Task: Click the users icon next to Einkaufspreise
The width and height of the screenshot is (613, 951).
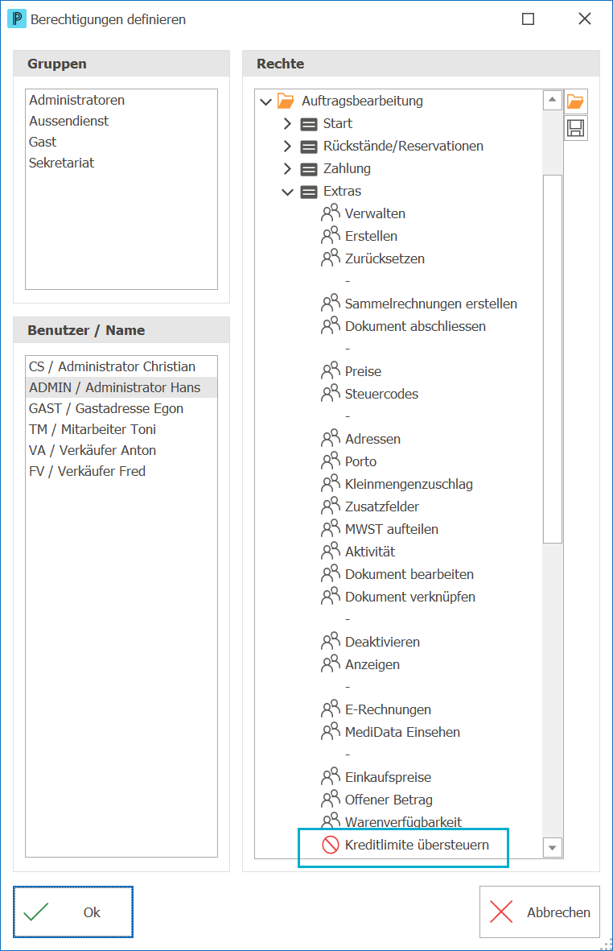Action: 330,775
